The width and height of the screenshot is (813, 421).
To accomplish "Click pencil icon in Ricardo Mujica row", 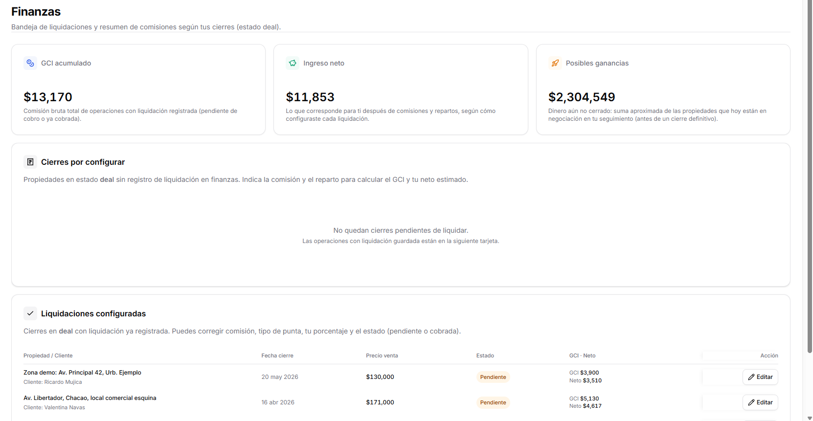I will pyautogui.click(x=751, y=377).
